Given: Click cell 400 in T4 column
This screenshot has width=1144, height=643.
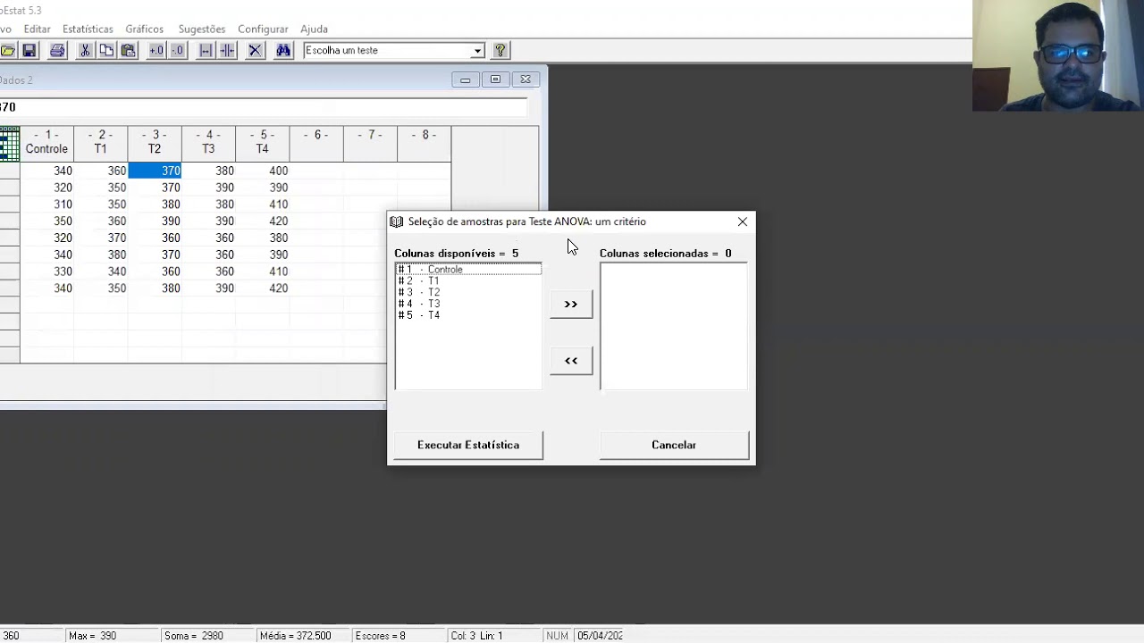Looking at the screenshot, I should tap(262, 171).
